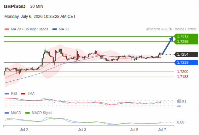This screenshot has width=199, height=135.
Task: Click the green MACD Signal legend swatch
Action: tap(27, 113)
